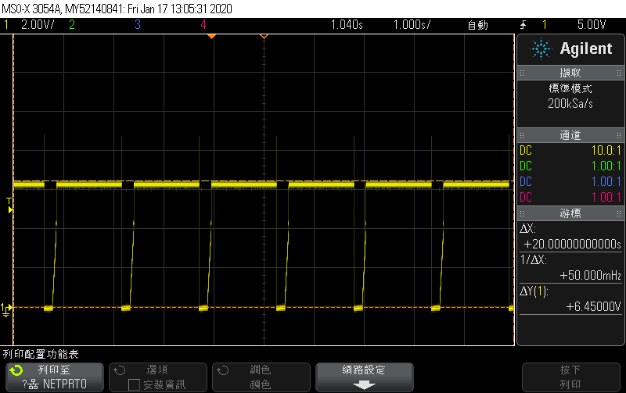Click the 200kSa/s sample rate text
This screenshot has height=393, width=626.
(570, 104)
